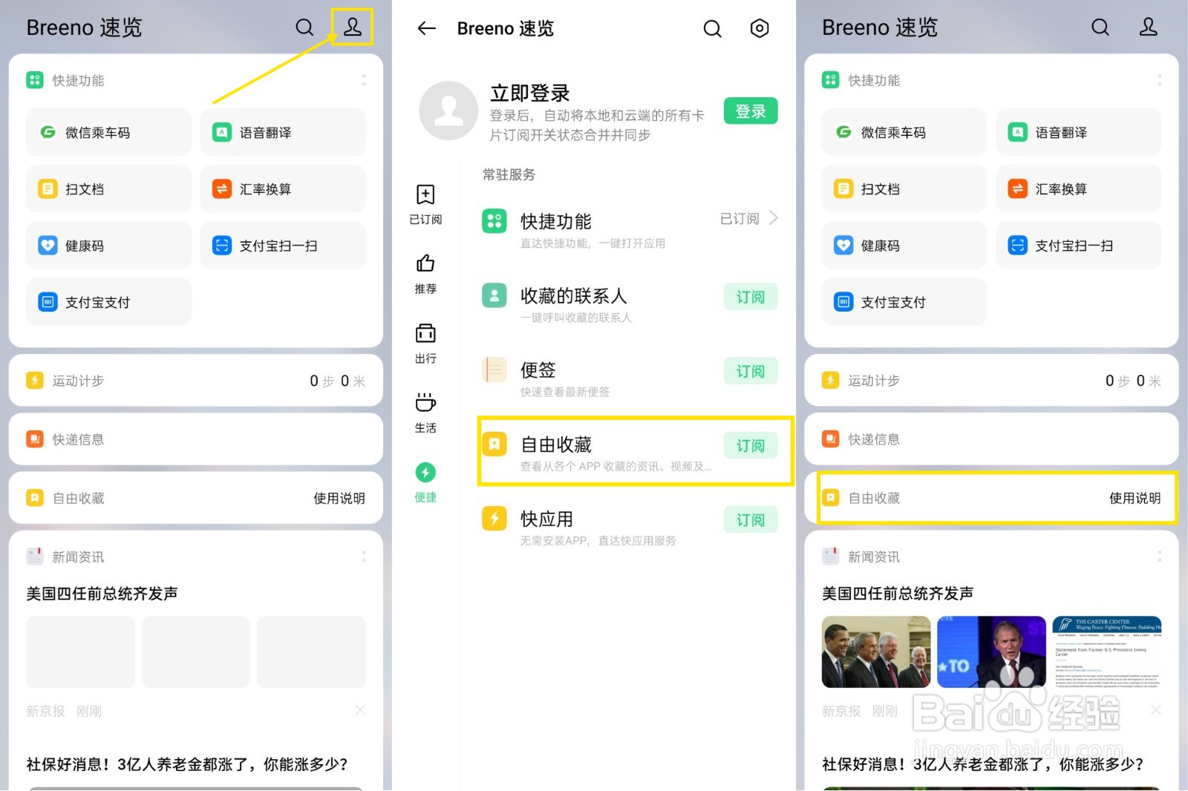
Task: Launch 扫文档 shortcut in left screen
Action: pos(108,188)
